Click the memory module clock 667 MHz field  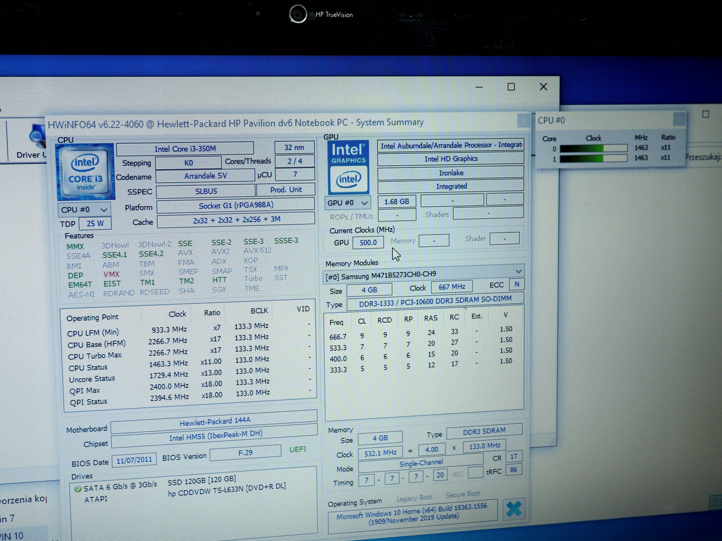[452, 287]
